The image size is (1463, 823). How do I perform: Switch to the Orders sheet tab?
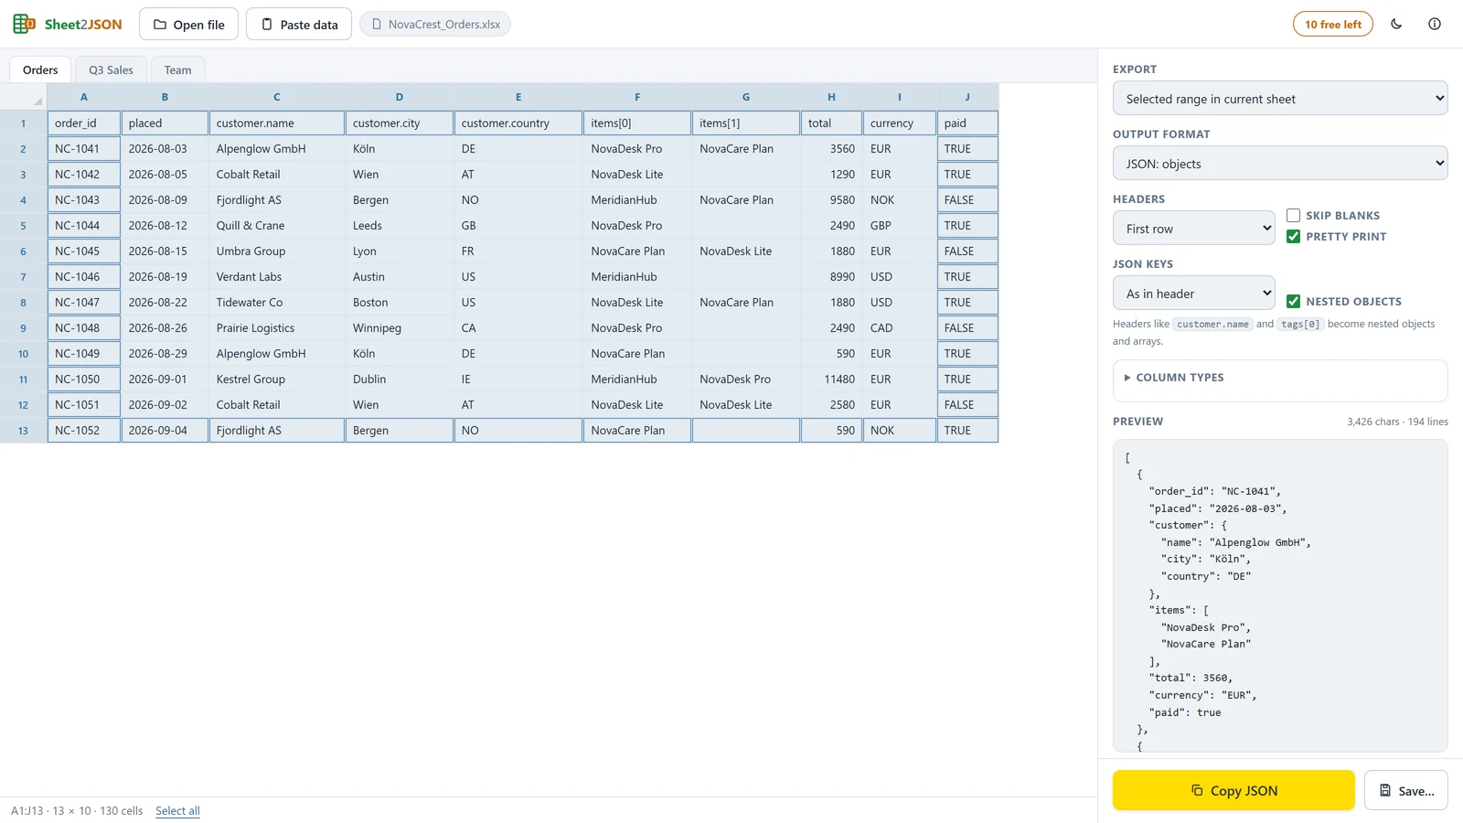tap(40, 69)
